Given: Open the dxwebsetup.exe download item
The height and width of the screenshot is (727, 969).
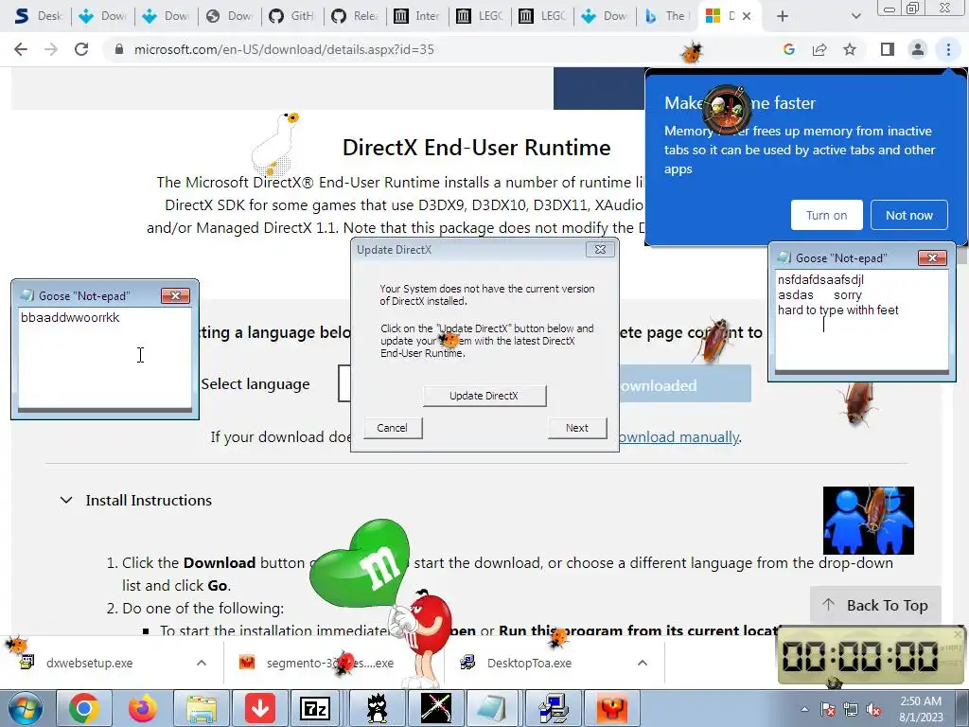Looking at the screenshot, I should 90,663.
